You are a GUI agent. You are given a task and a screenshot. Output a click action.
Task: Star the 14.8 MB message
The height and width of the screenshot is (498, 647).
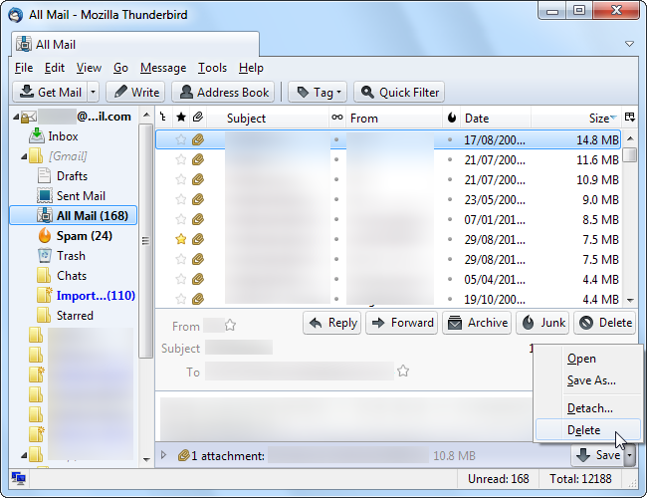coord(181,139)
